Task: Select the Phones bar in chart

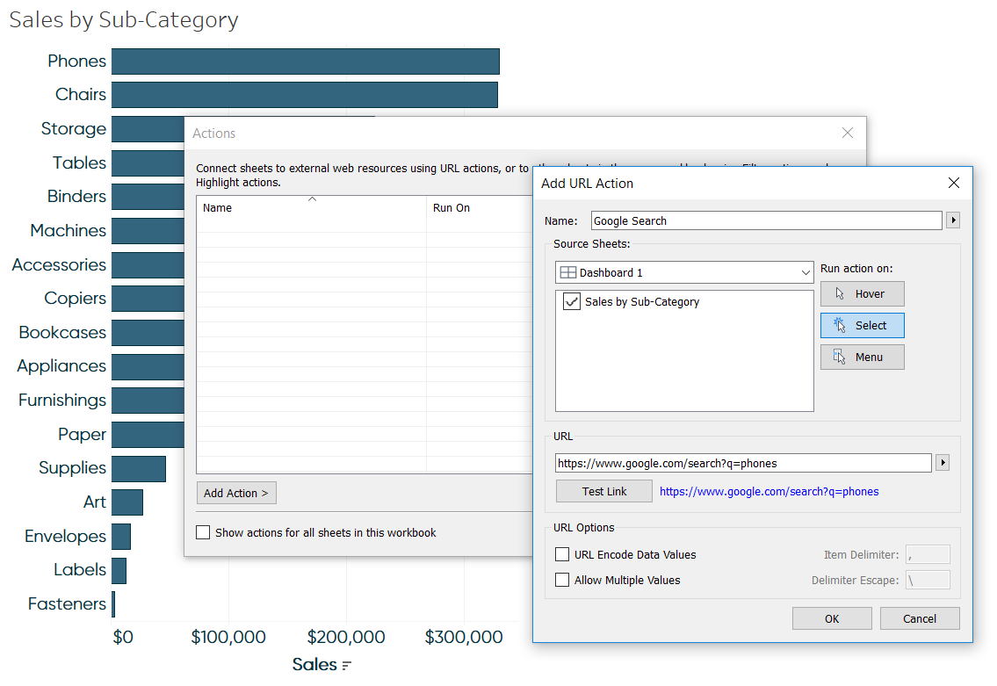Action: tap(305, 61)
